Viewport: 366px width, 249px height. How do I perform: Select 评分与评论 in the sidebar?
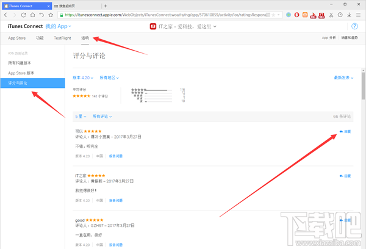tap(33, 83)
